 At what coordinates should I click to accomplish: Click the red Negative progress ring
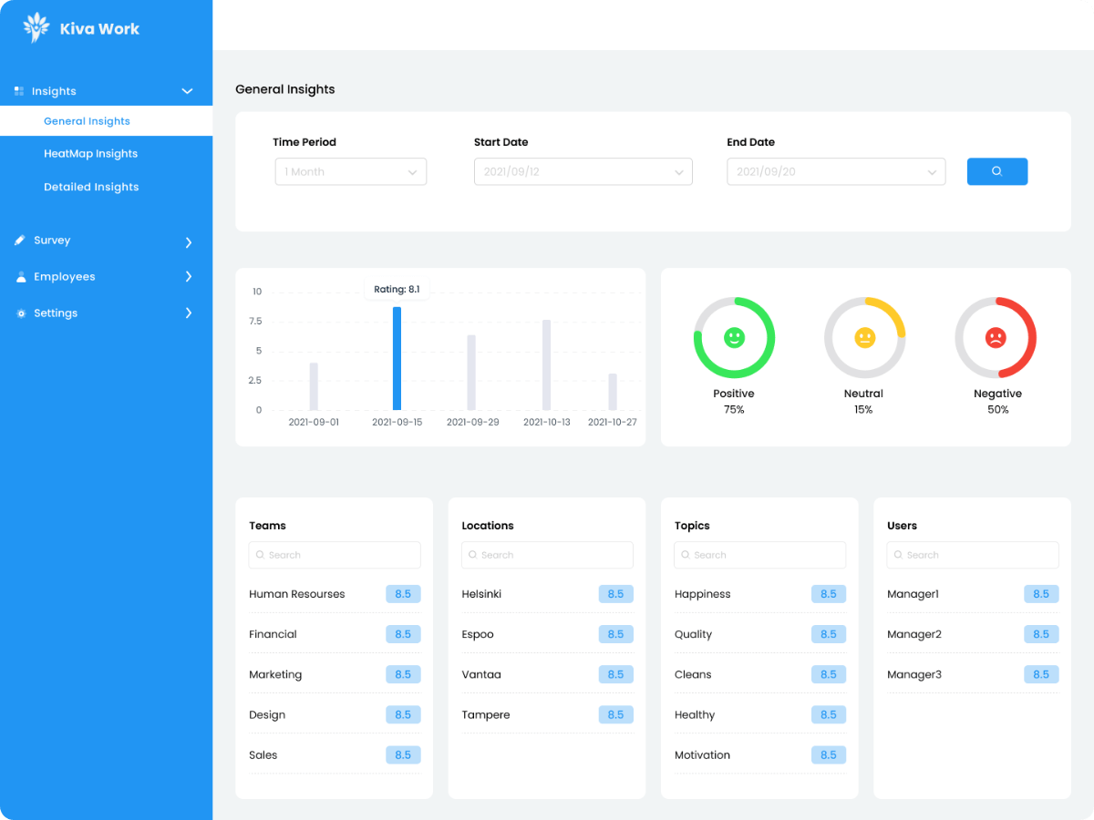click(x=996, y=338)
